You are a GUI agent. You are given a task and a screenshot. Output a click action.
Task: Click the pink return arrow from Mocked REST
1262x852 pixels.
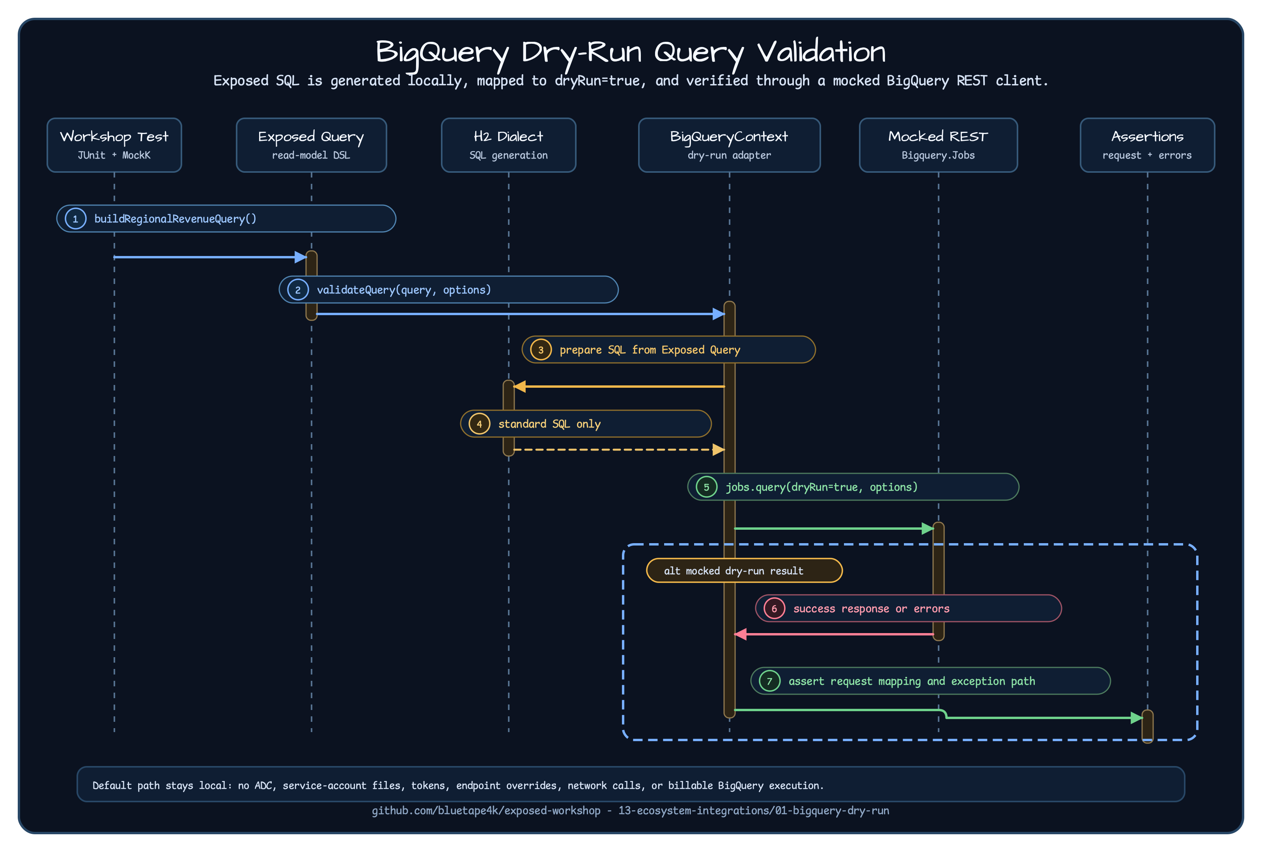coord(834,634)
